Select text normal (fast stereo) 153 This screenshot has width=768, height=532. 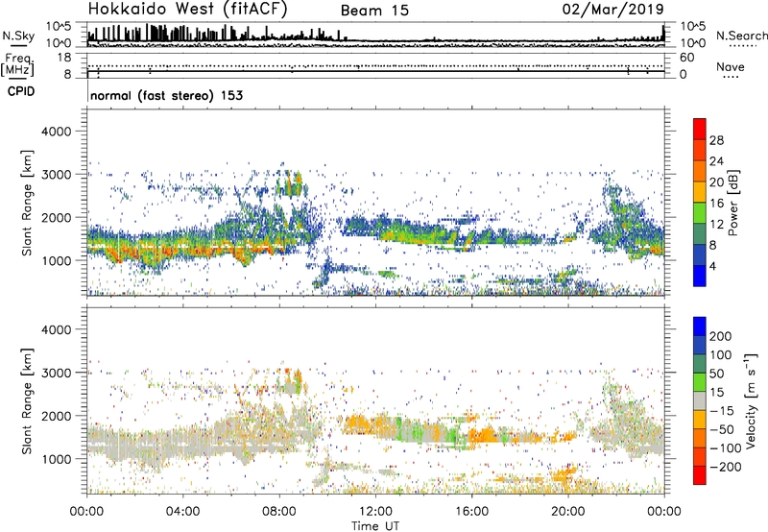166,95
